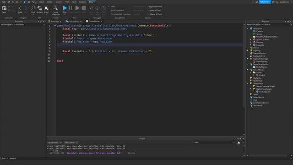Close the FireballServer script tab

click(101, 22)
